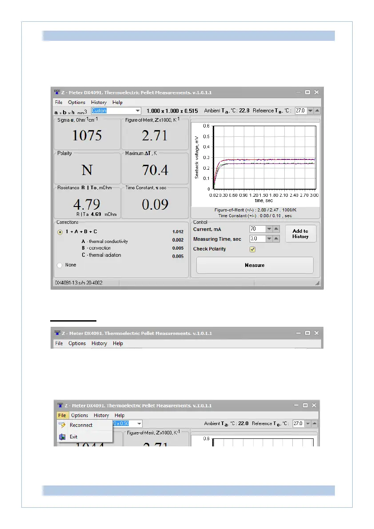Lower Reference T0 with the down arrow in the full measurement window
374x529 pixels.
[x=310, y=111]
